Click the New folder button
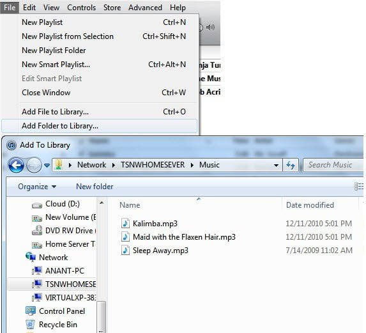This screenshot has height=333, width=366. [x=95, y=187]
